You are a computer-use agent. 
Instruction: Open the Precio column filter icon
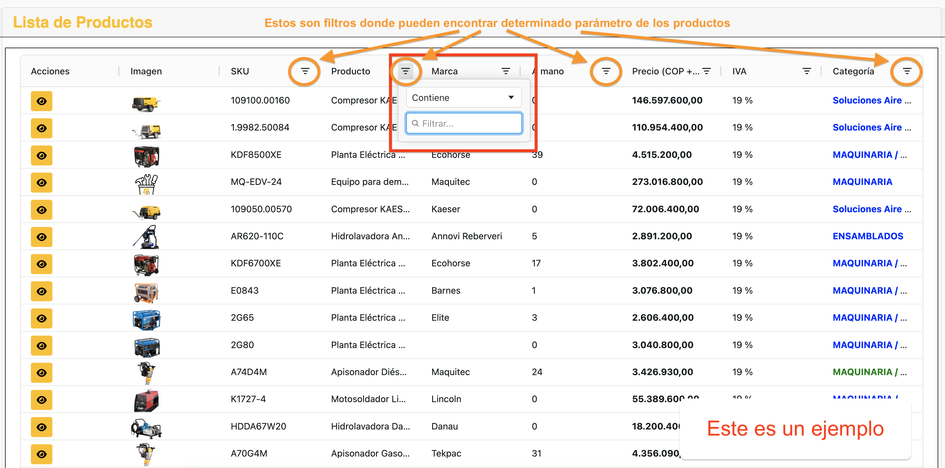(x=706, y=71)
